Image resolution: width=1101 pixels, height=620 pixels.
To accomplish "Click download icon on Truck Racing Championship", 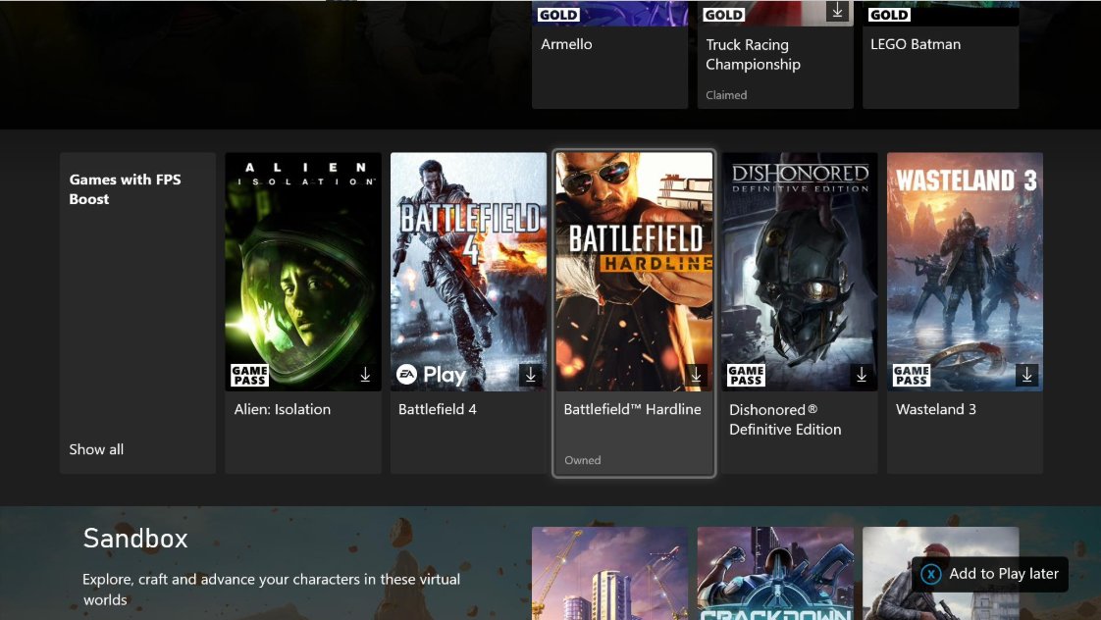I will 837,11.
